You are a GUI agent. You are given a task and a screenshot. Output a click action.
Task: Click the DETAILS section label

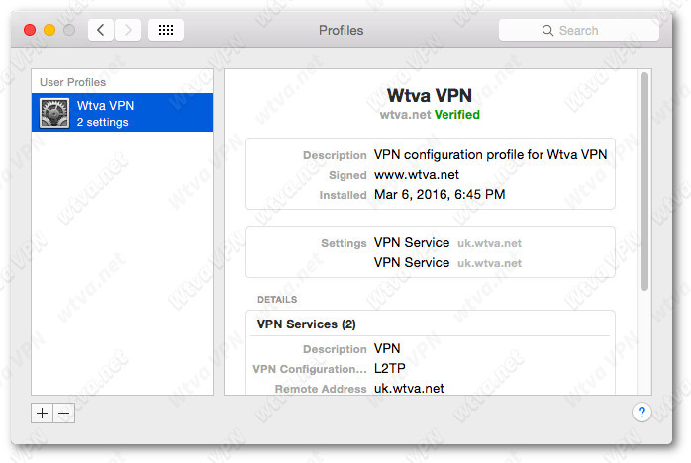point(277,300)
